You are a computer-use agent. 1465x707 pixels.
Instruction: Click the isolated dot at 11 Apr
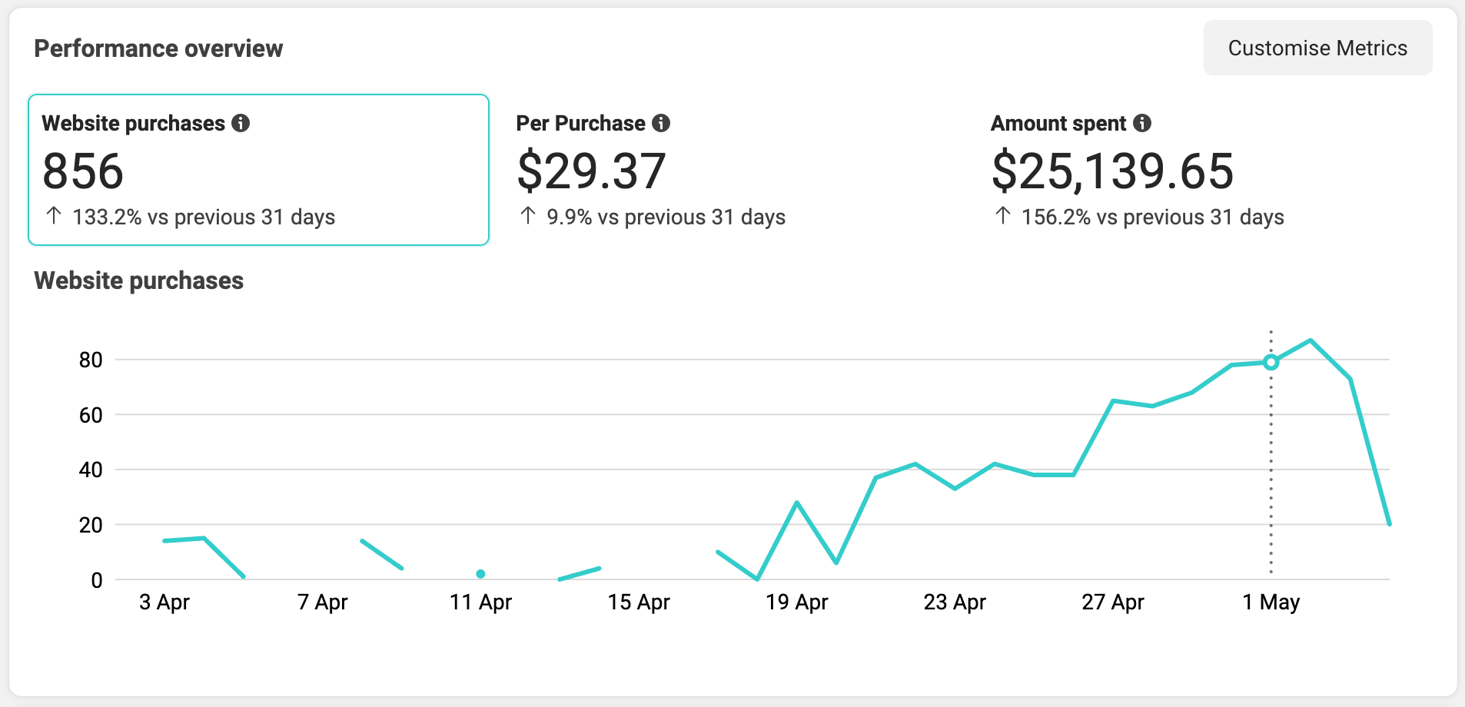pyautogui.click(x=480, y=574)
